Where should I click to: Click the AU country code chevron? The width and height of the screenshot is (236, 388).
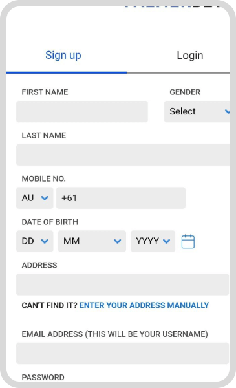[x=45, y=198]
